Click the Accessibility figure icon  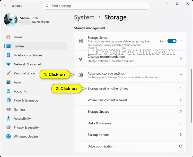[8, 118]
